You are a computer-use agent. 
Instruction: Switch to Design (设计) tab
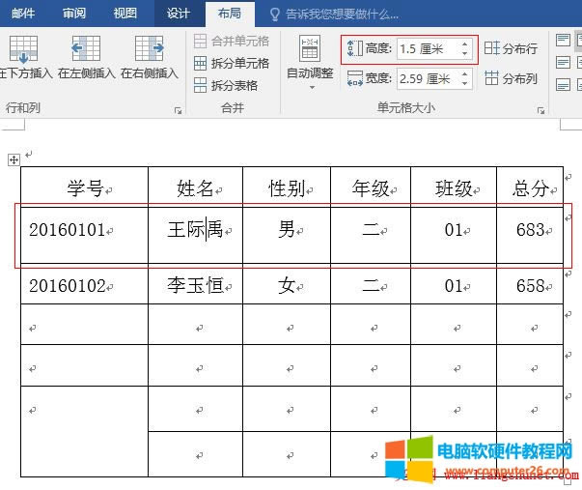coord(179,14)
